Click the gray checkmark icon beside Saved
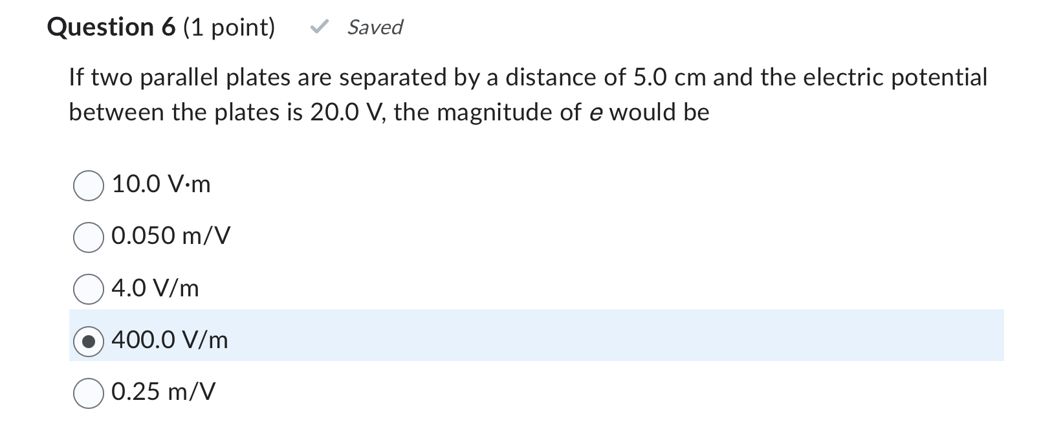 [x=320, y=27]
